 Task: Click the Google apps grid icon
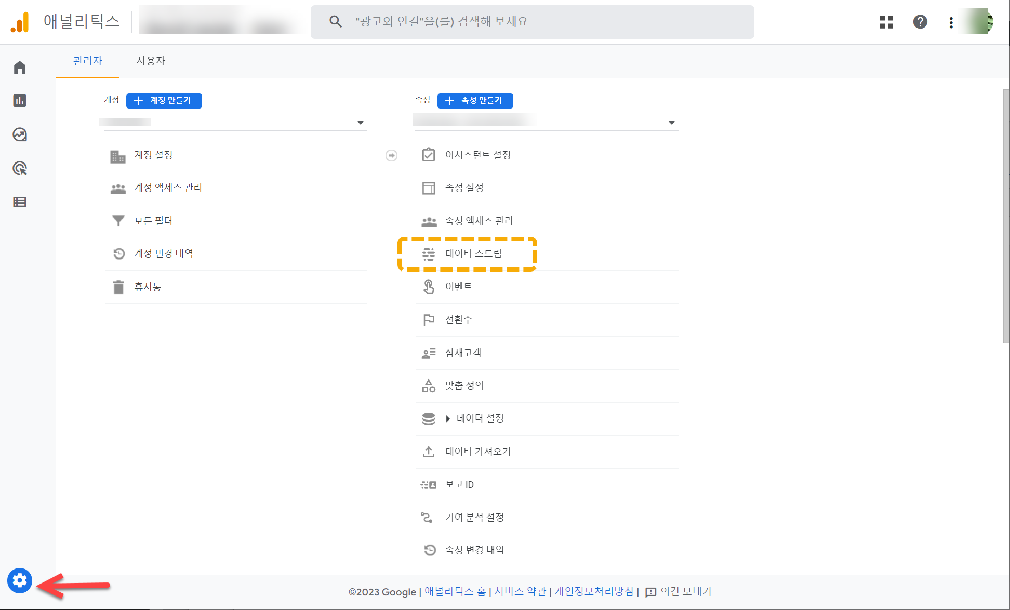tap(886, 22)
